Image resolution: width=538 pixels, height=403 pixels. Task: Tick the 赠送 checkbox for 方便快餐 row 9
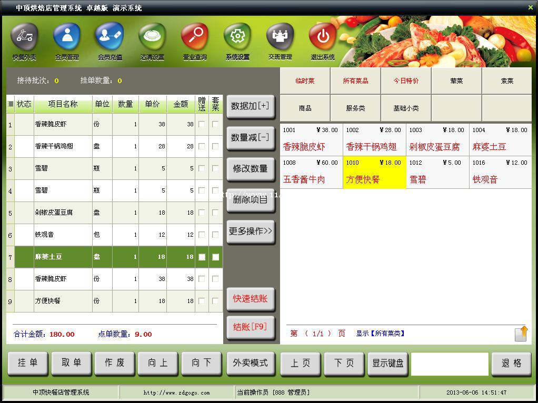202,301
